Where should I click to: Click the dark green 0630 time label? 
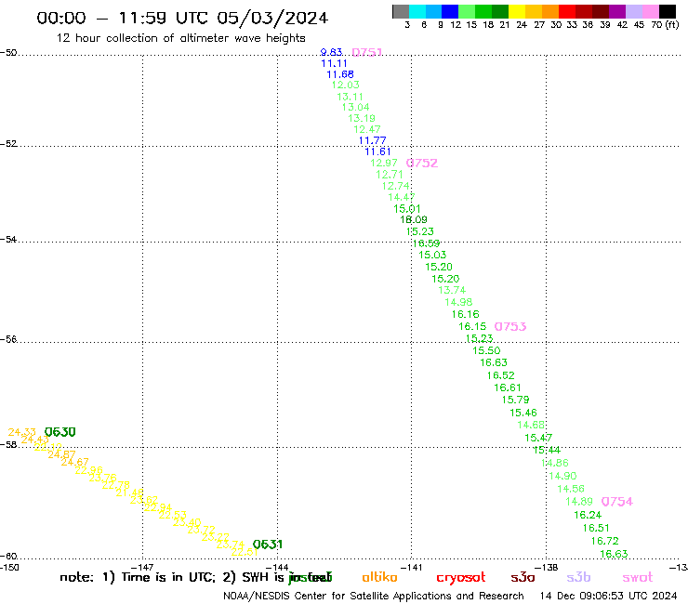click(60, 432)
